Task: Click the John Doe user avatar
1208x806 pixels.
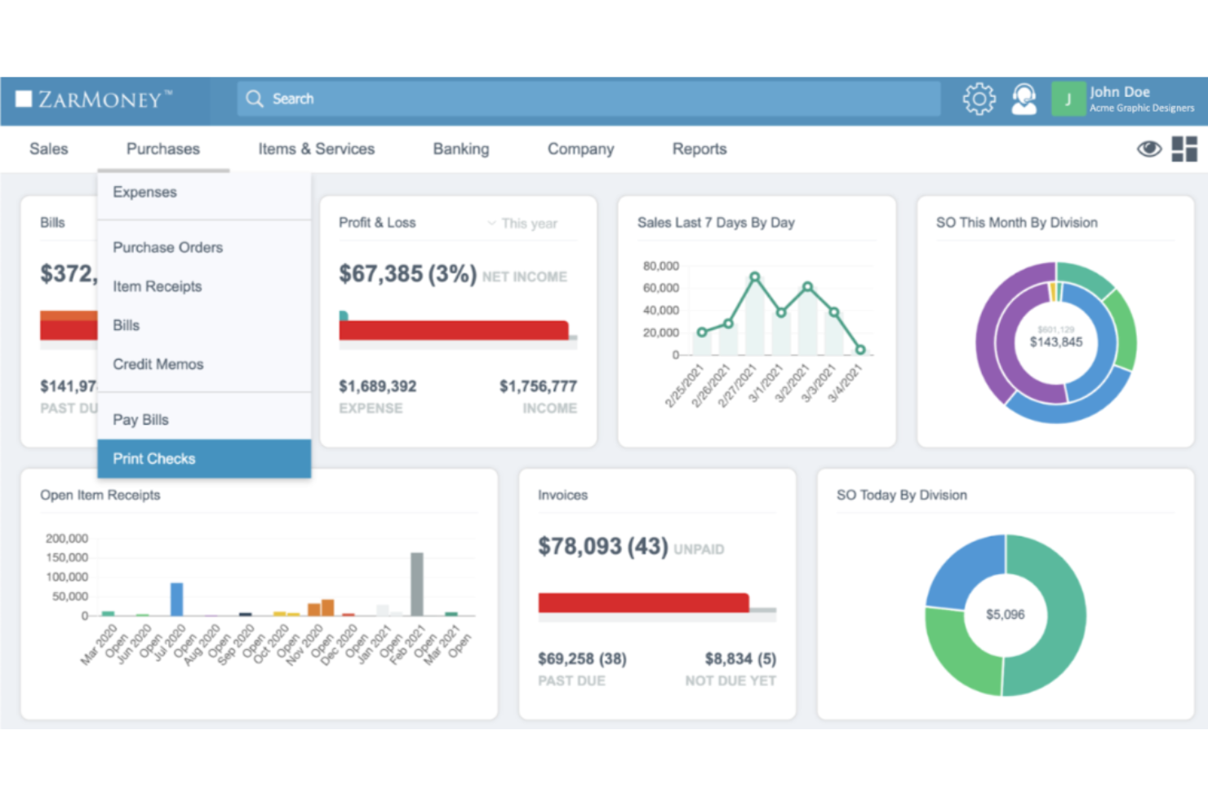Action: click(x=1068, y=98)
